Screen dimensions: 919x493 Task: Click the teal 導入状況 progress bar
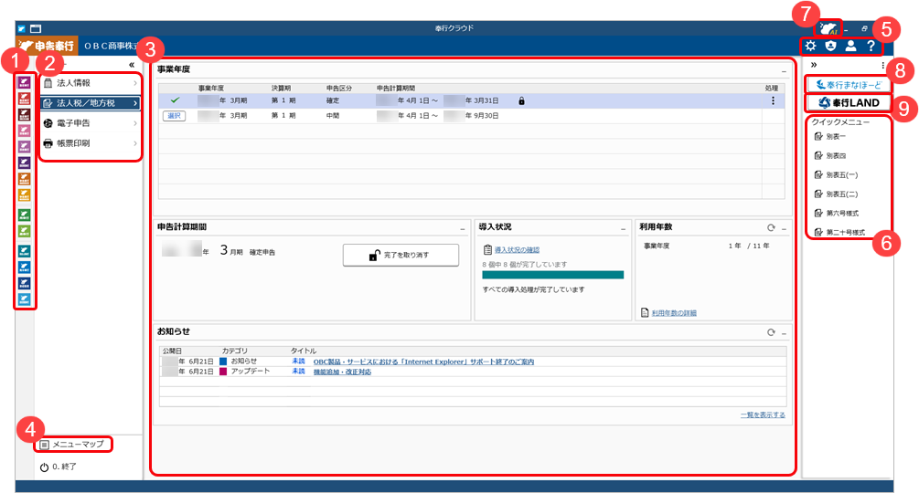[552, 275]
